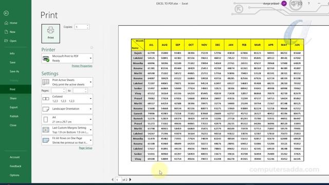
Task: Open the Publish option
Action: [x=14, y=117]
